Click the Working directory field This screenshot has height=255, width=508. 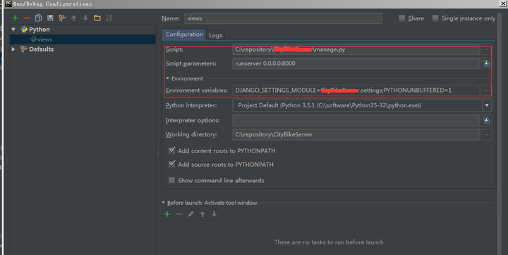pos(356,135)
